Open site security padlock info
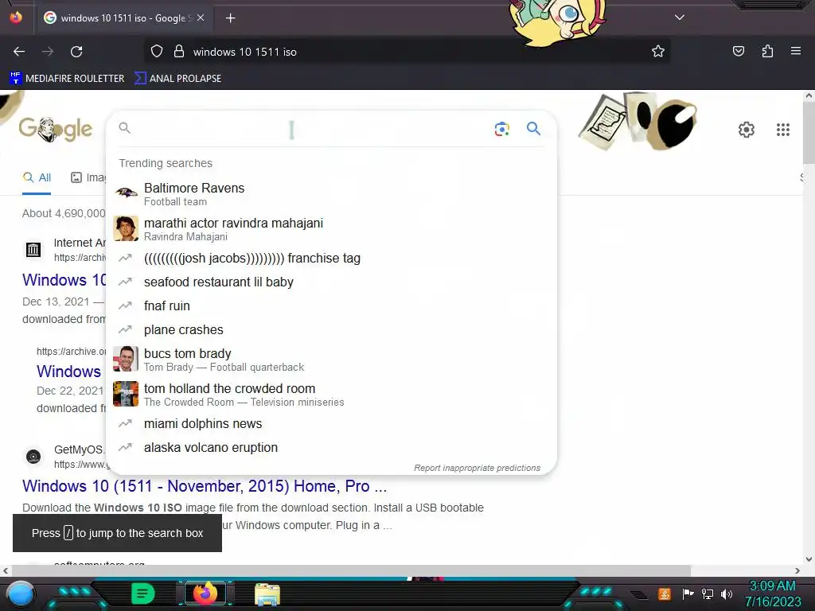 (179, 52)
